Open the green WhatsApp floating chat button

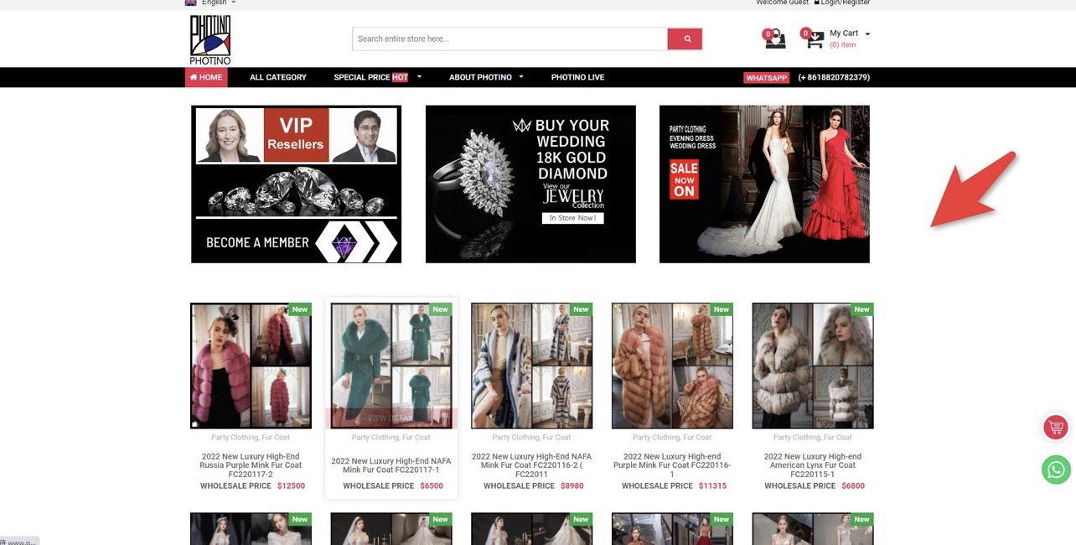[1056, 470]
